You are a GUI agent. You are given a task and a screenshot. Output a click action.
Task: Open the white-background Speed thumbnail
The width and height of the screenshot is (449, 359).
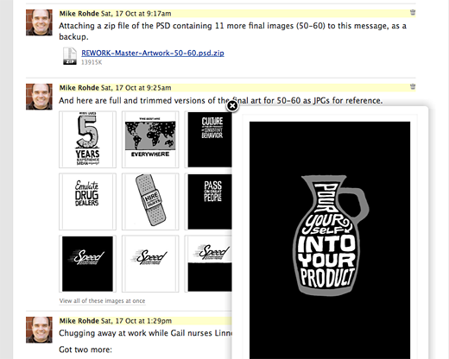pos(150,263)
